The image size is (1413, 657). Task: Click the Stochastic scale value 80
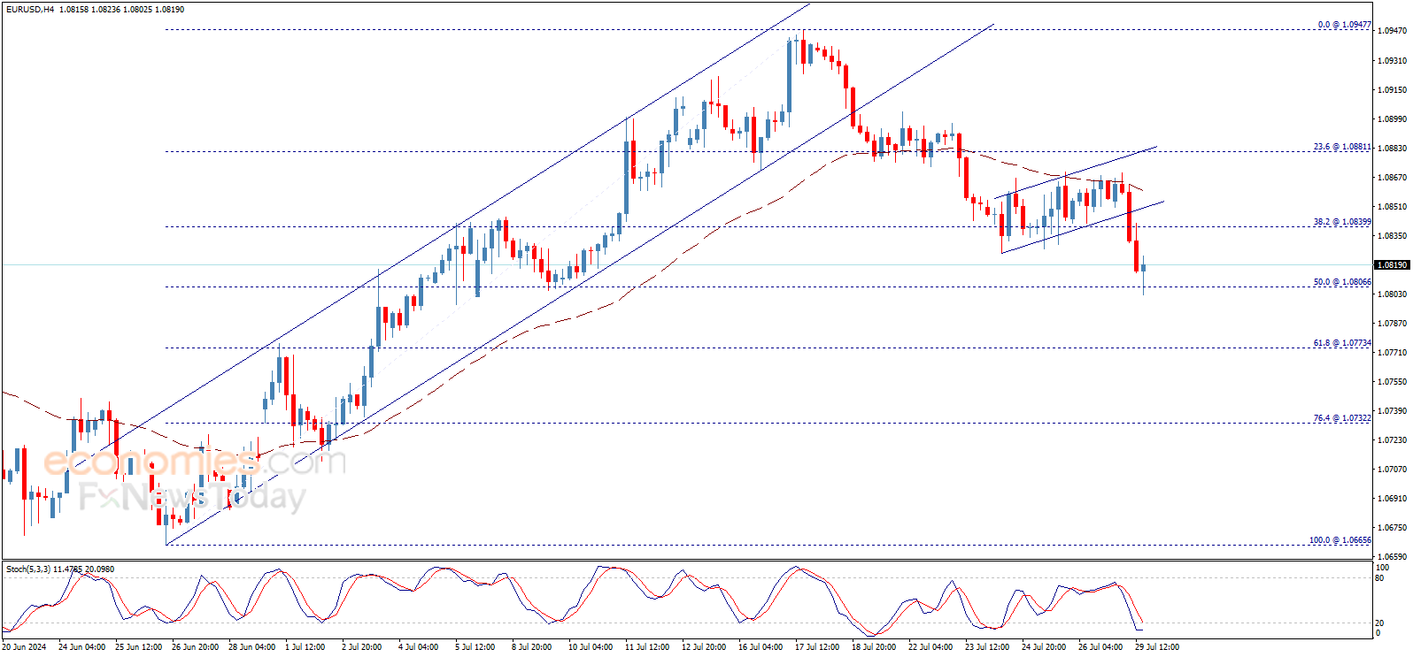(x=1379, y=578)
